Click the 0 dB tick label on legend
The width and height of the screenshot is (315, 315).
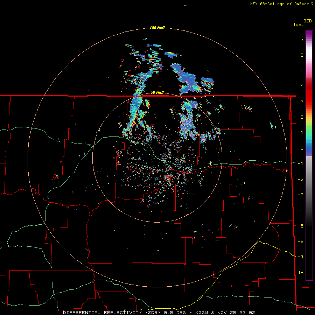(x=302, y=148)
